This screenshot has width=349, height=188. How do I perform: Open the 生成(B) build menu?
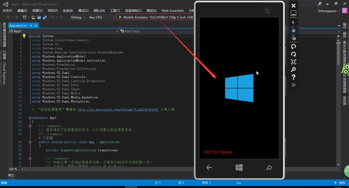pyautogui.click(x=68, y=11)
